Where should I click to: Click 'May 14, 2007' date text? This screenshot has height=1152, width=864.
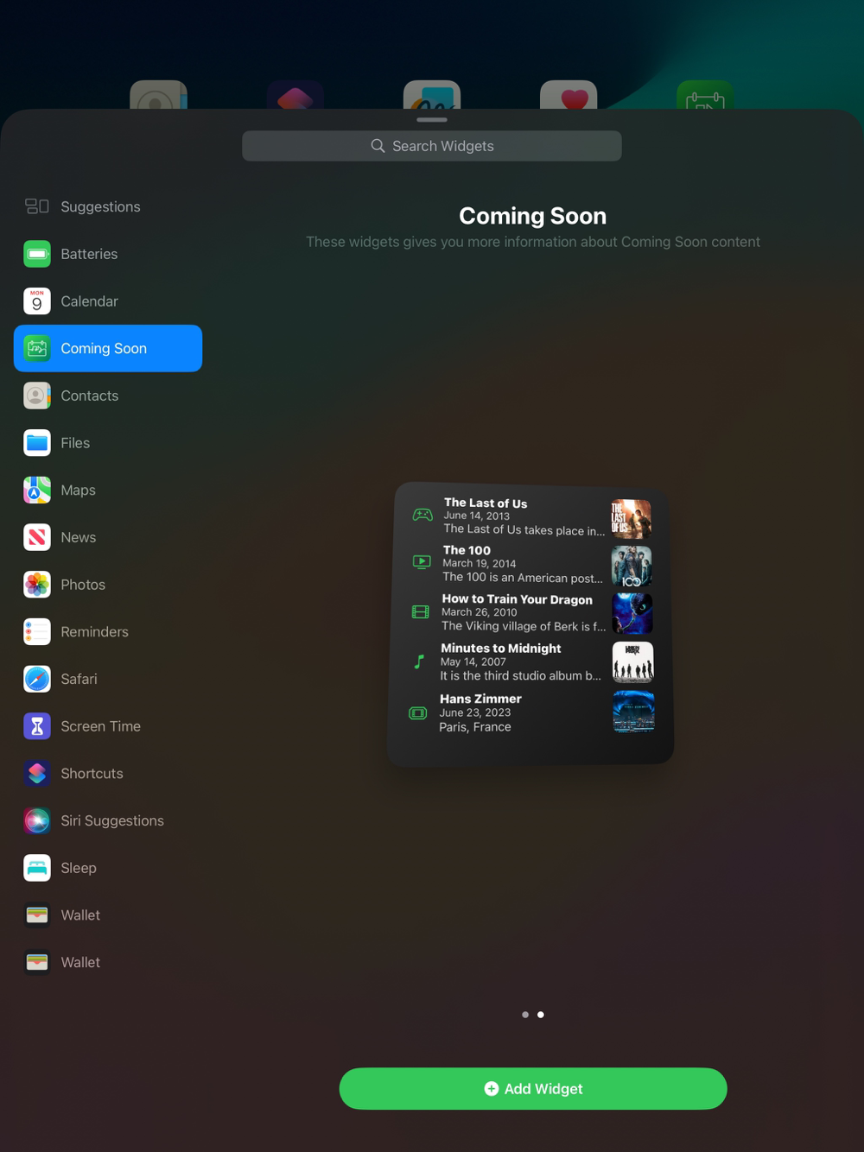point(473,662)
